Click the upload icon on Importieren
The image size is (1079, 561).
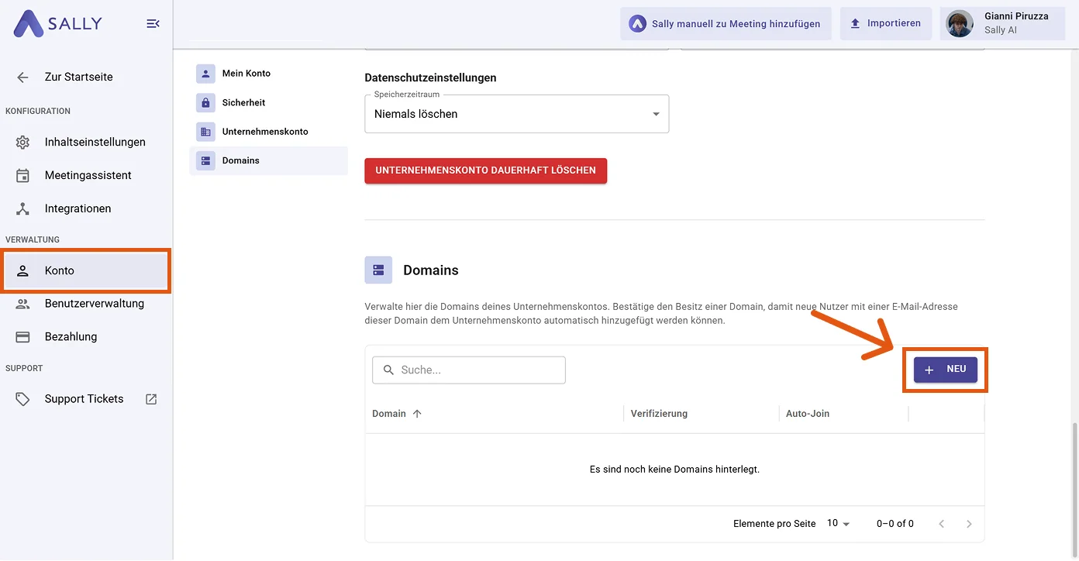(855, 24)
